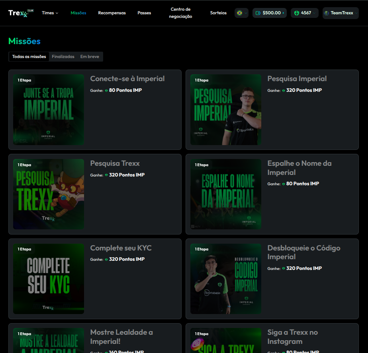Click the points coin icon for Complete seu KYC
The width and height of the screenshot is (368, 353).
pyautogui.click(x=106, y=259)
